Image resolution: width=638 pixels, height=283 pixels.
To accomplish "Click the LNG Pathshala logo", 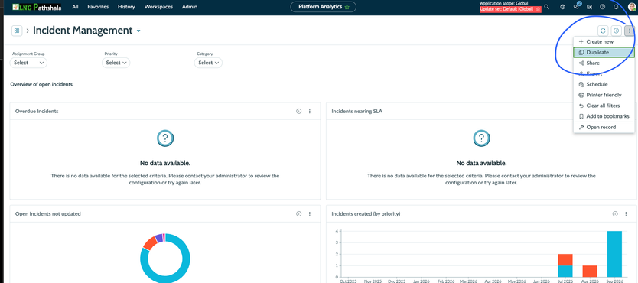I will click(37, 7).
